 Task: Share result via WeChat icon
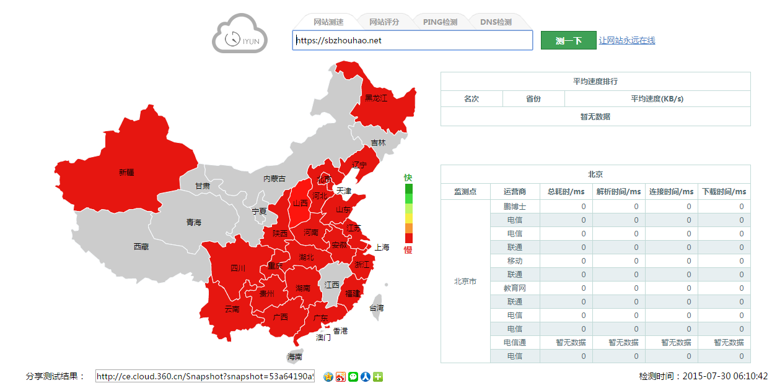tap(353, 376)
